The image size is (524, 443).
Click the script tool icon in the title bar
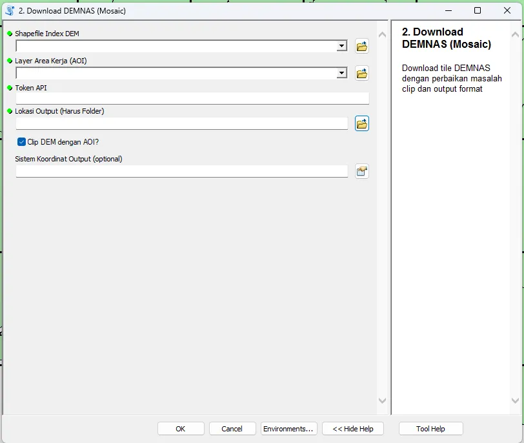[9, 10]
